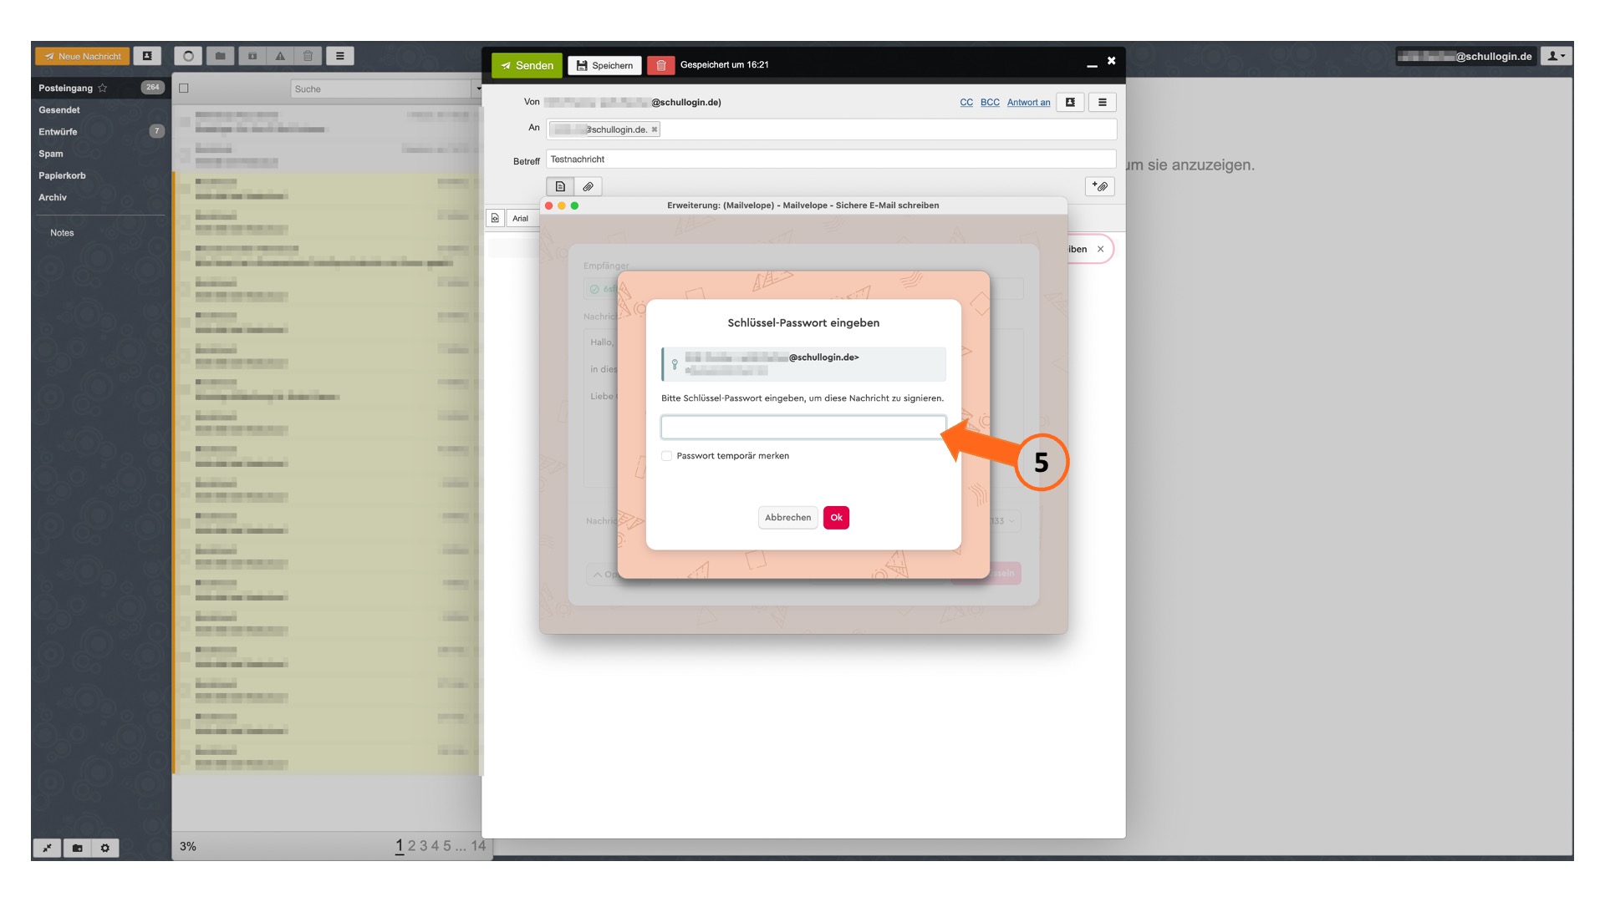
Task: Open the user account dropdown at top right
Action: (1557, 56)
